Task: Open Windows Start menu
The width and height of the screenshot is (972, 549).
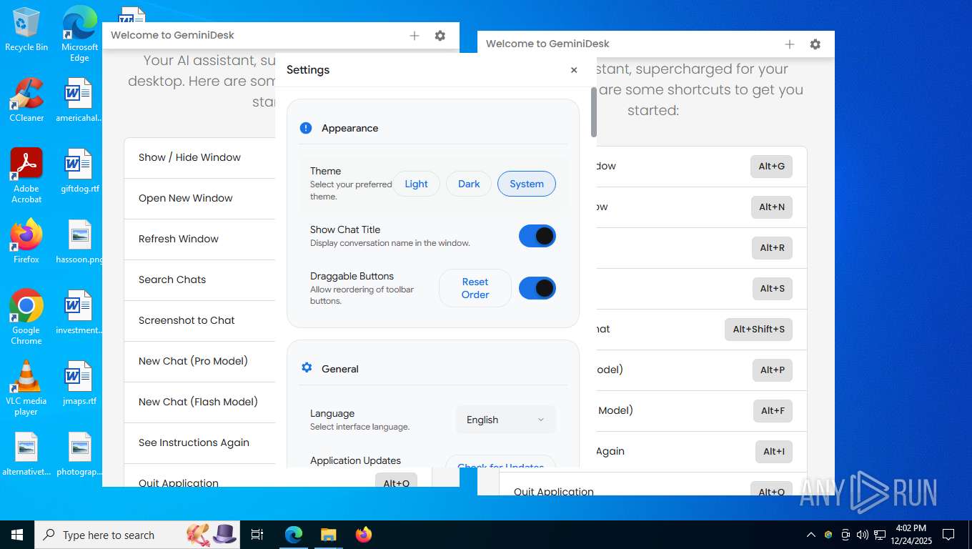Action: [16, 535]
